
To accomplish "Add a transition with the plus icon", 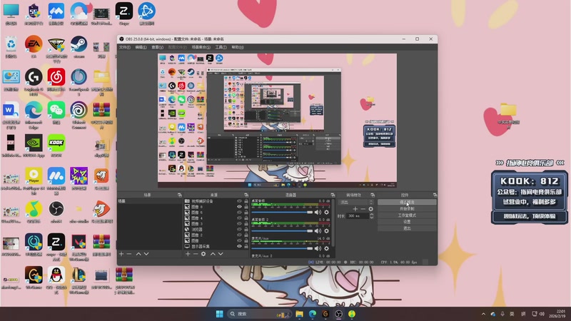I will (355, 209).
